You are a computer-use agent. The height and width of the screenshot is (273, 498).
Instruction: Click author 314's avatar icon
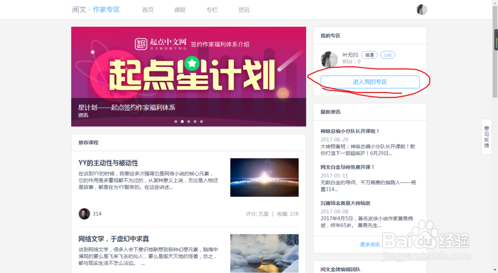coord(84,214)
